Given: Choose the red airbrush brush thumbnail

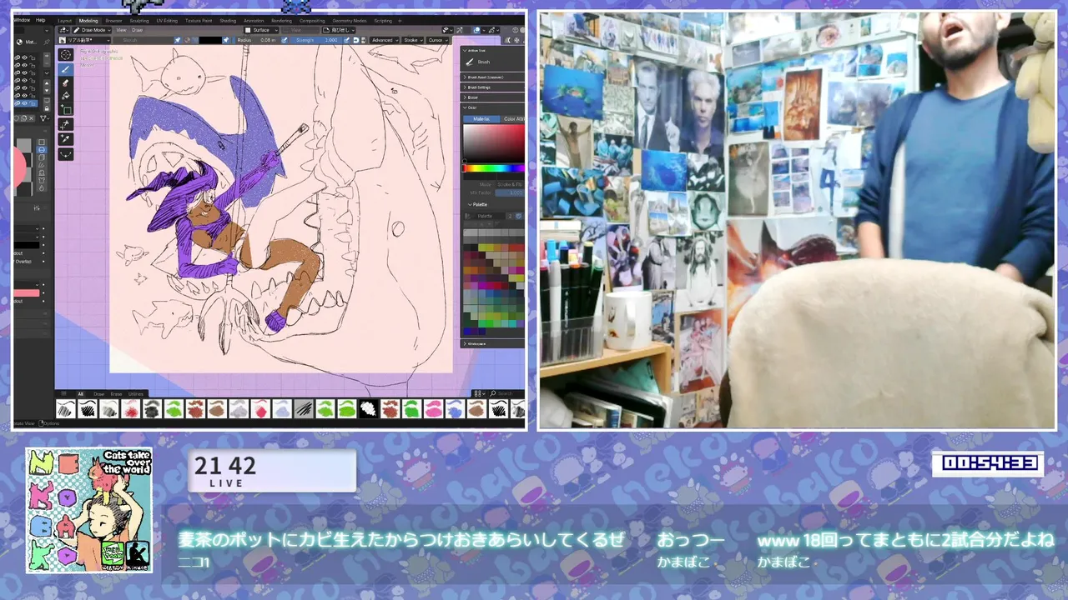Looking at the screenshot, I should click(x=131, y=408).
